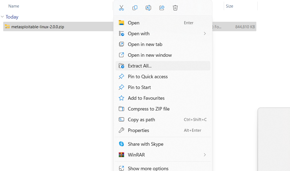This screenshot has width=290, height=171.
Task: Click the Properties wrench icon
Action: pyautogui.click(x=121, y=130)
